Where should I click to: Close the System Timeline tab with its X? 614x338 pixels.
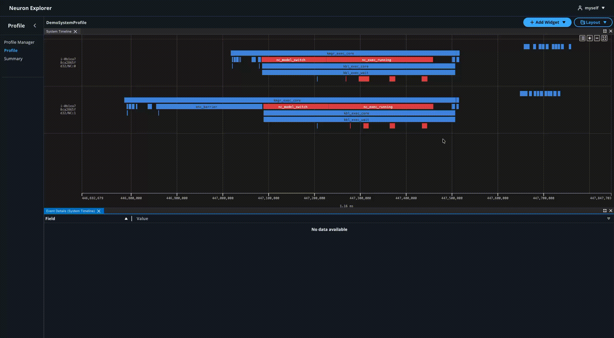click(x=76, y=31)
